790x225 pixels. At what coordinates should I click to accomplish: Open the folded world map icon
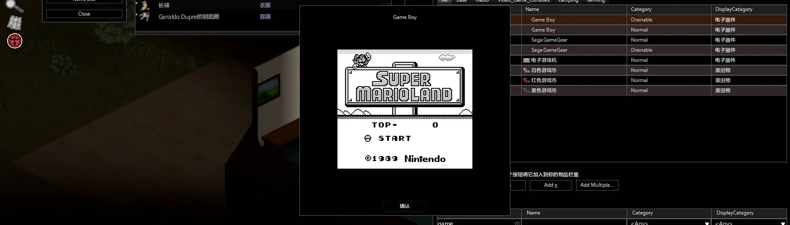click(x=15, y=22)
